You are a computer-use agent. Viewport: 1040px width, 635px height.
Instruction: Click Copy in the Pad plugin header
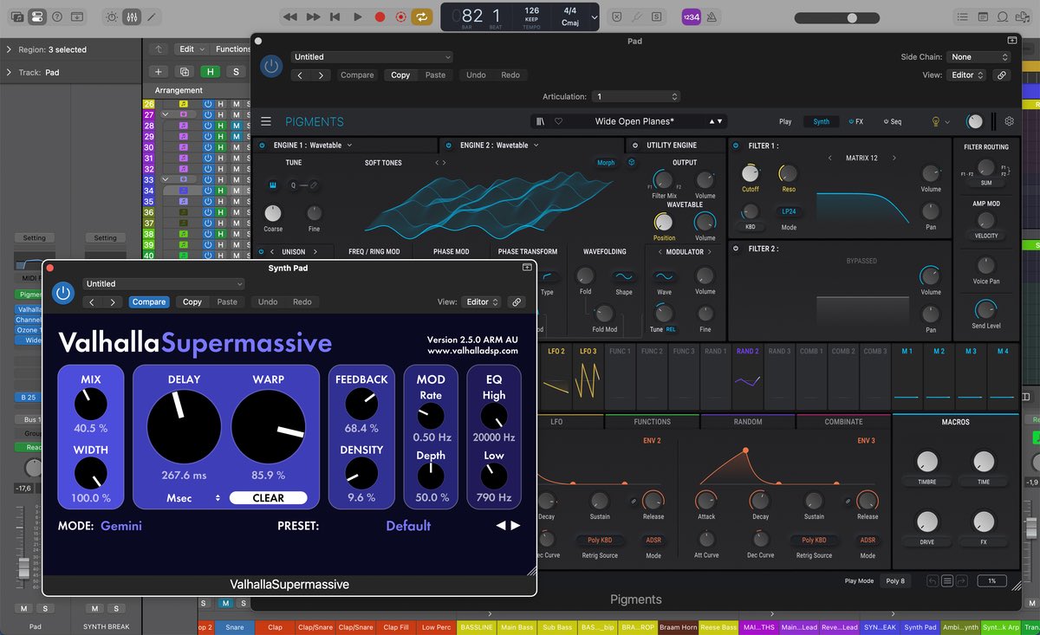coord(400,75)
